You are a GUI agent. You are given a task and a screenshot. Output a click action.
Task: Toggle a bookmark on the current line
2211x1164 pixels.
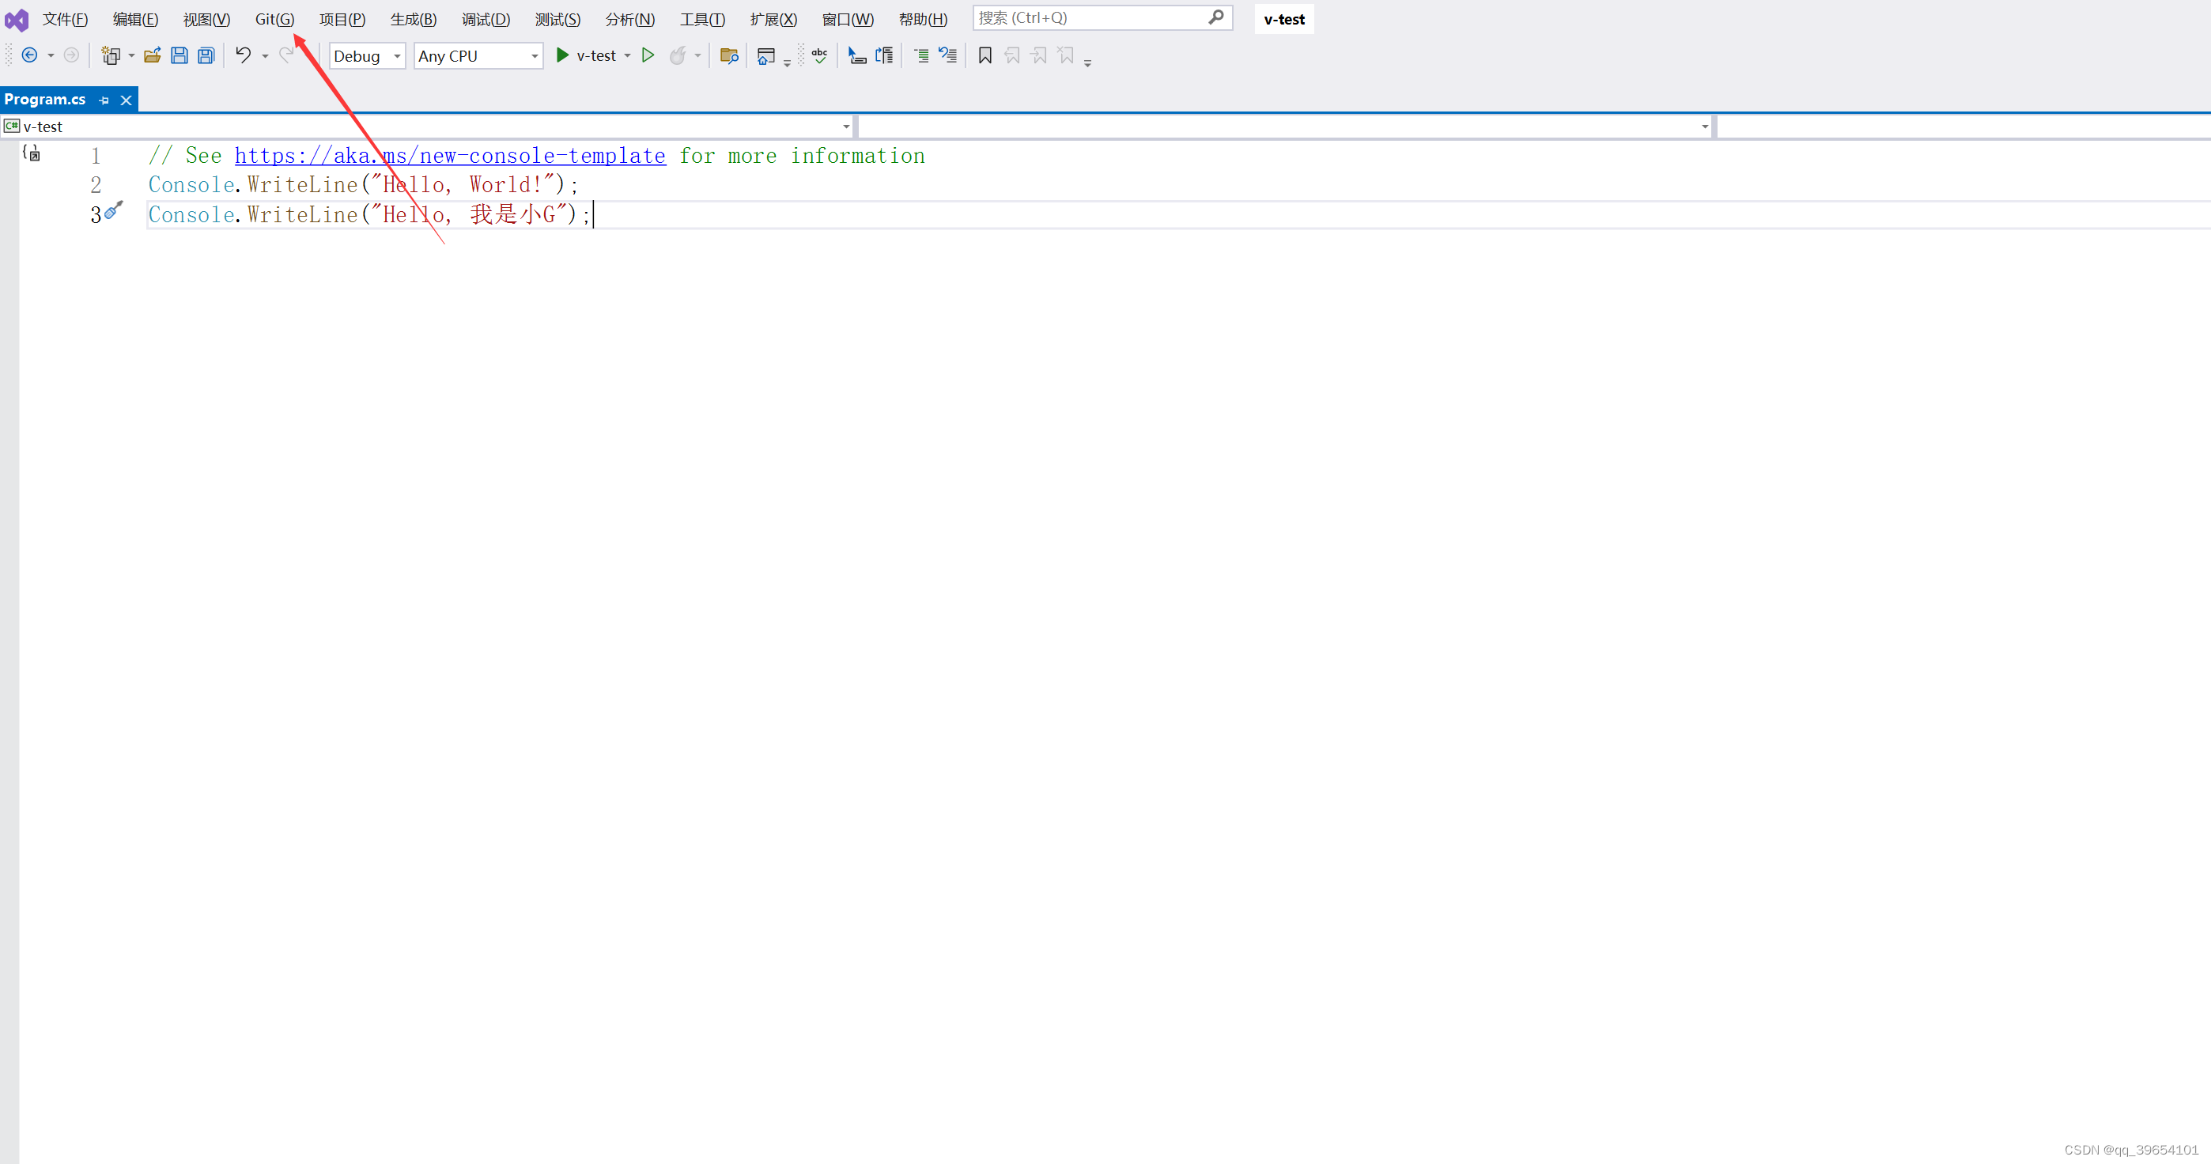(x=984, y=55)
